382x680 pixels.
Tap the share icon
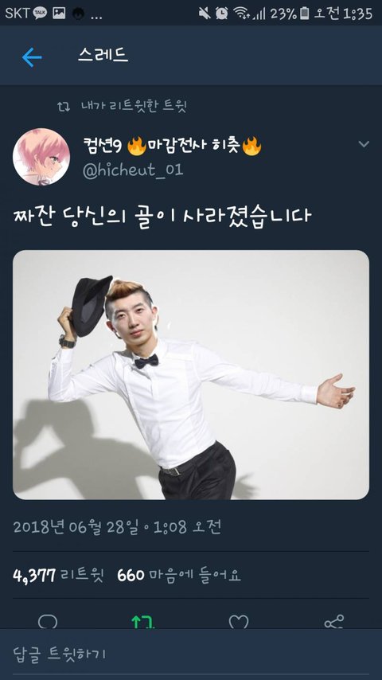pos(334,622)
